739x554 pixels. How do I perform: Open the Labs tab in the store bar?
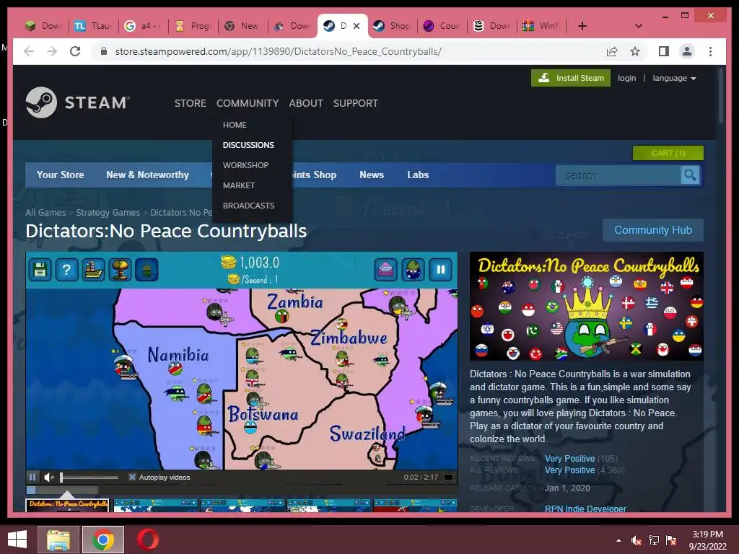coord(418,175)
